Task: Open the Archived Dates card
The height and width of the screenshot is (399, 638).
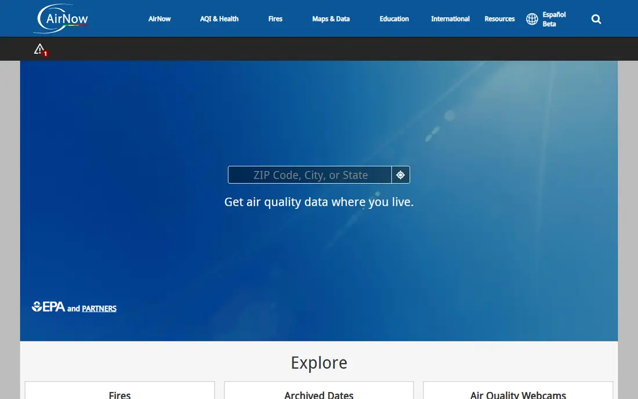Action: [x=318, y=390]
